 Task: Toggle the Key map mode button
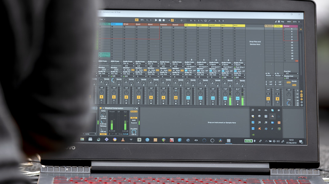click(283, 21)
